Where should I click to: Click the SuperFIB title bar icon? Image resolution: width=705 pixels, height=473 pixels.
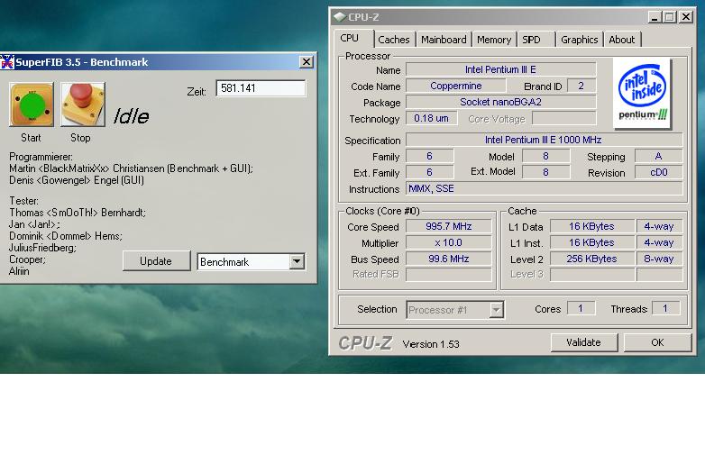(x=7, y=62)
